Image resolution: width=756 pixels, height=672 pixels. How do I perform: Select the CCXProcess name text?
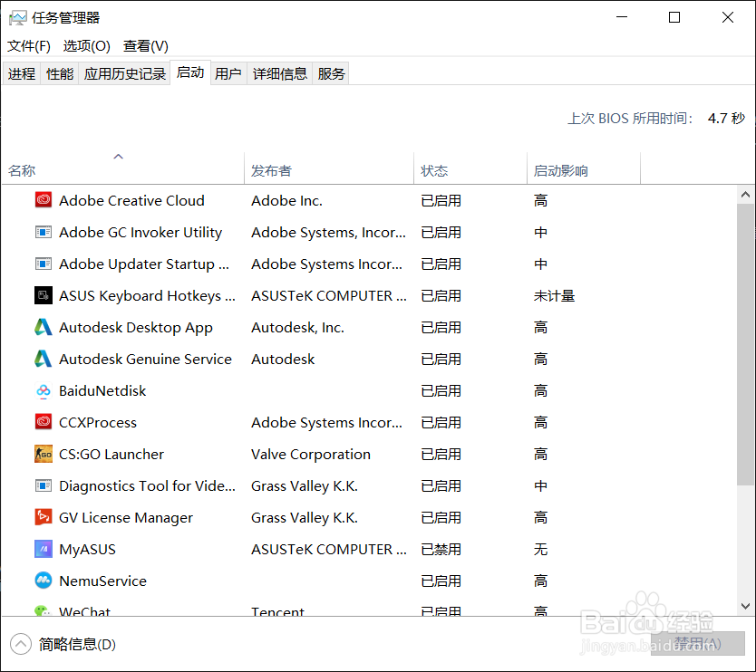coord(98,422)
